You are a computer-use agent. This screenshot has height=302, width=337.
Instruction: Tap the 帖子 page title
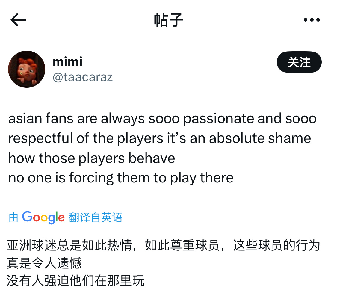click(168, 20)
